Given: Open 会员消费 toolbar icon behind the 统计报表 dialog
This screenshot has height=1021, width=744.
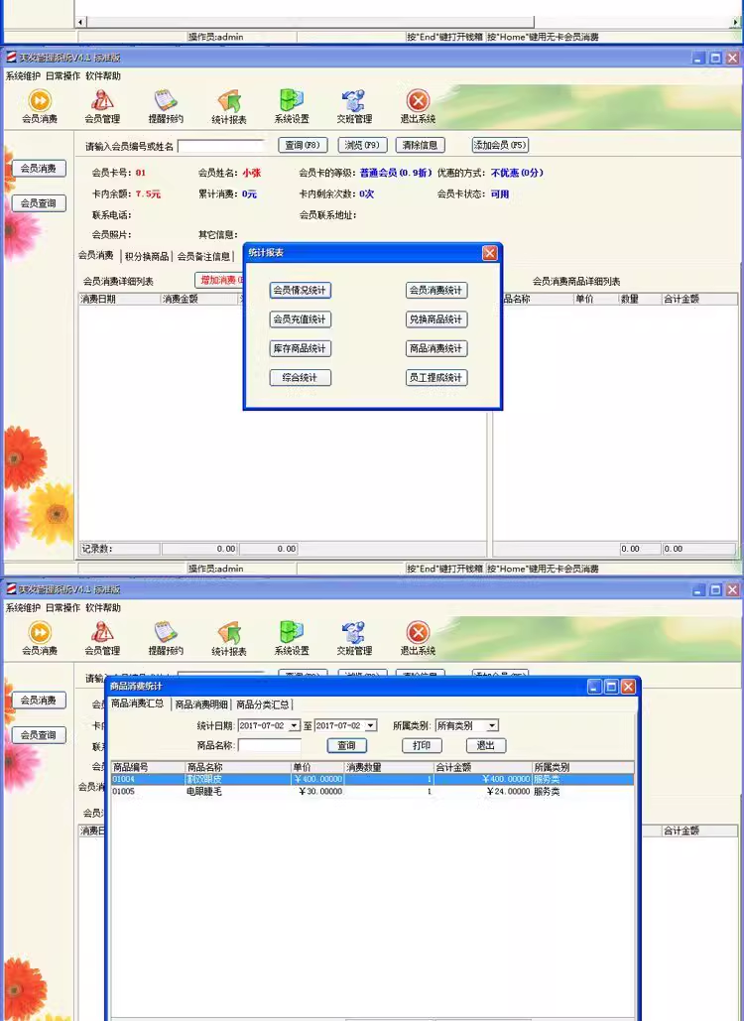Looking at the screenshot, I should click(x=40, y=107).
